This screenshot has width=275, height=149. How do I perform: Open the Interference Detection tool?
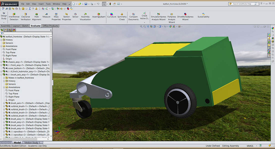14,17
